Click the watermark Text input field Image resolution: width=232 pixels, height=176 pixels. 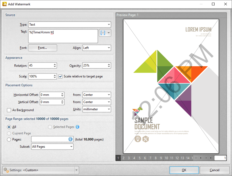click(x=63, y=36)
